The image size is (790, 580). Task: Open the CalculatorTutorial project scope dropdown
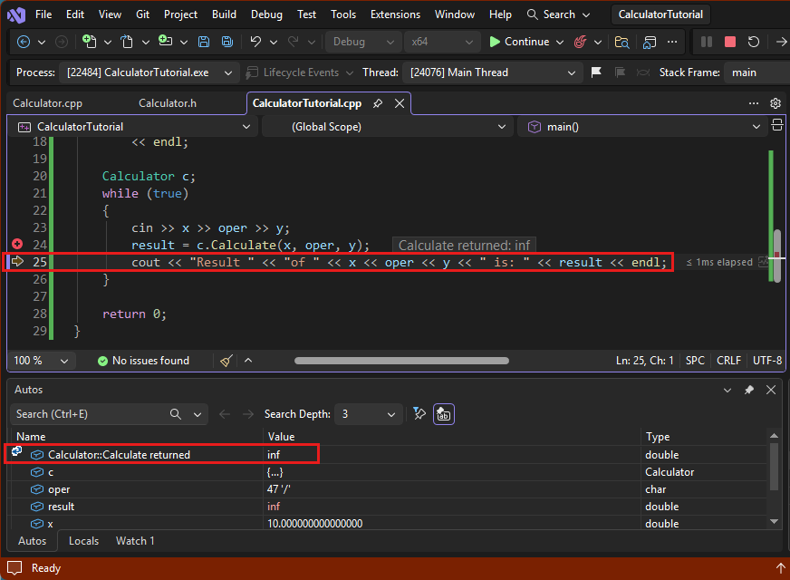(133, 127)
